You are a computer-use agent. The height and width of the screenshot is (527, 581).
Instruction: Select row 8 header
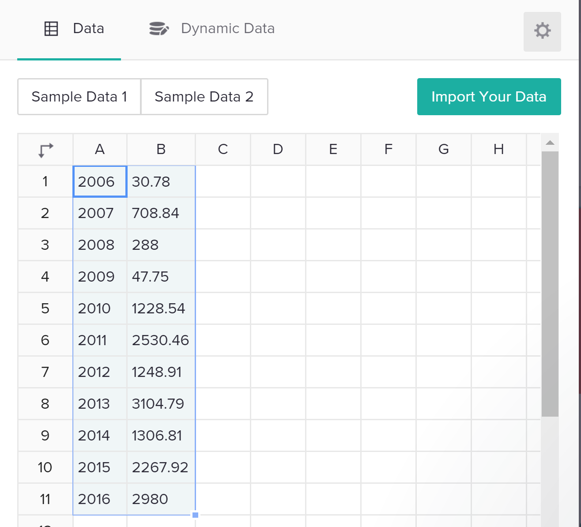45,404
